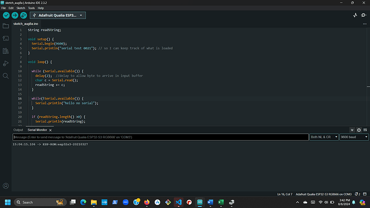Click the Verify sketch checkmark button
Image resolution: width=370 pixels, height=208 pixels.
click(6, 16)
